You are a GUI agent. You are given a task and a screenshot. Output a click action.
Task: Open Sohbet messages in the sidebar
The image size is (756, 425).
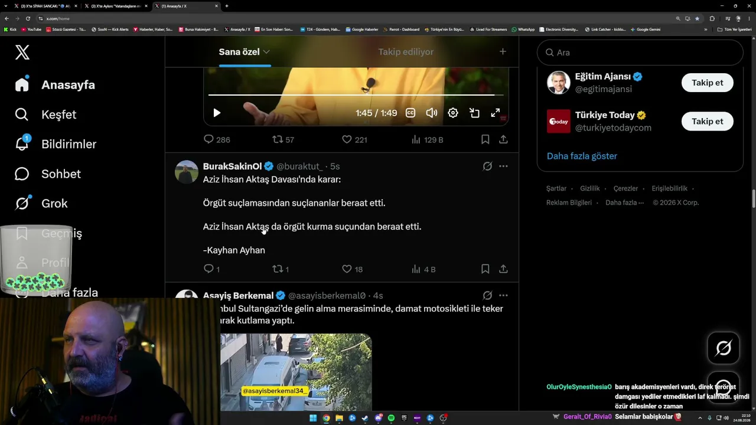coord(47,174)
